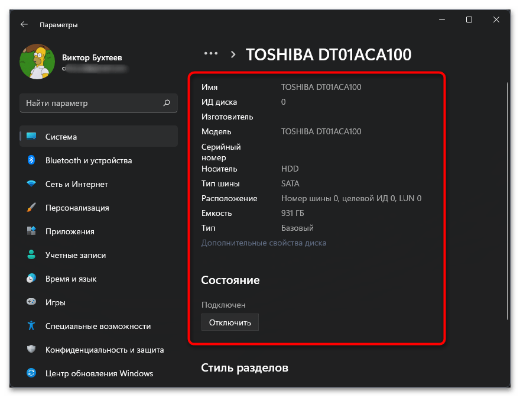
Task: Select the Модель value TOSHIBA DT01ACA100
Action: click(321, 131)
